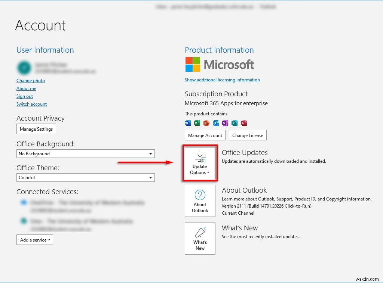Click the Manage Settings button
The width and height of the screenshot is (383, 283).
pos(36,129)
